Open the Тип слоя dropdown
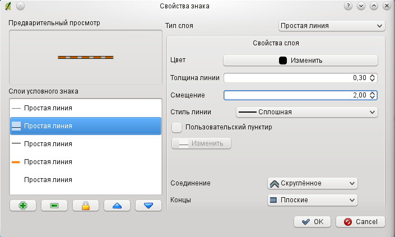Viewport: 395px width, 237px height. tap(332, 26)
